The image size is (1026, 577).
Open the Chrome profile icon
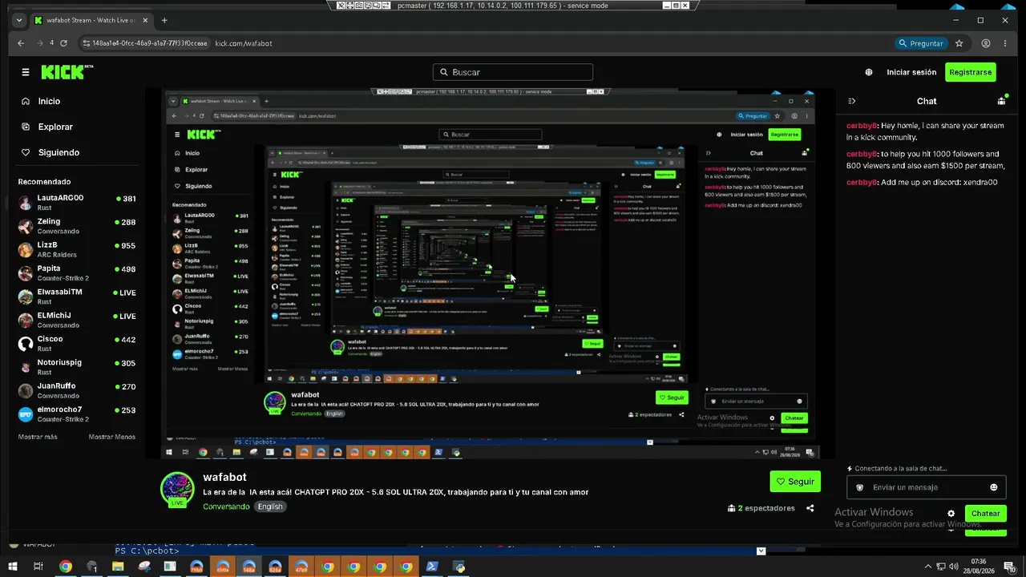[986, 43]
